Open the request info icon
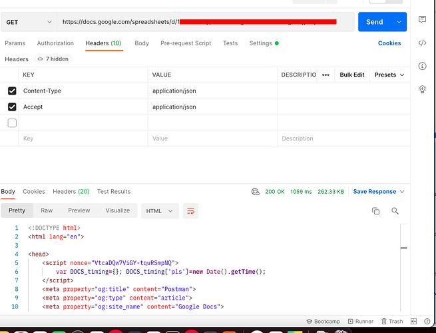Viewport: 436px width, 333px height. 422,66
